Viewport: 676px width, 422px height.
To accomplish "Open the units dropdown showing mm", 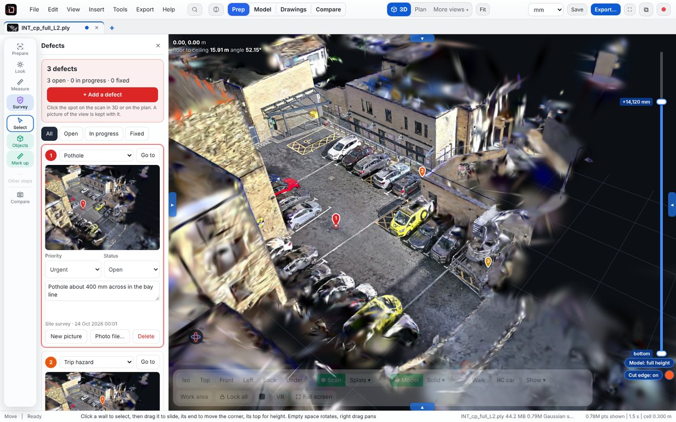I will (x=545, y=9).
